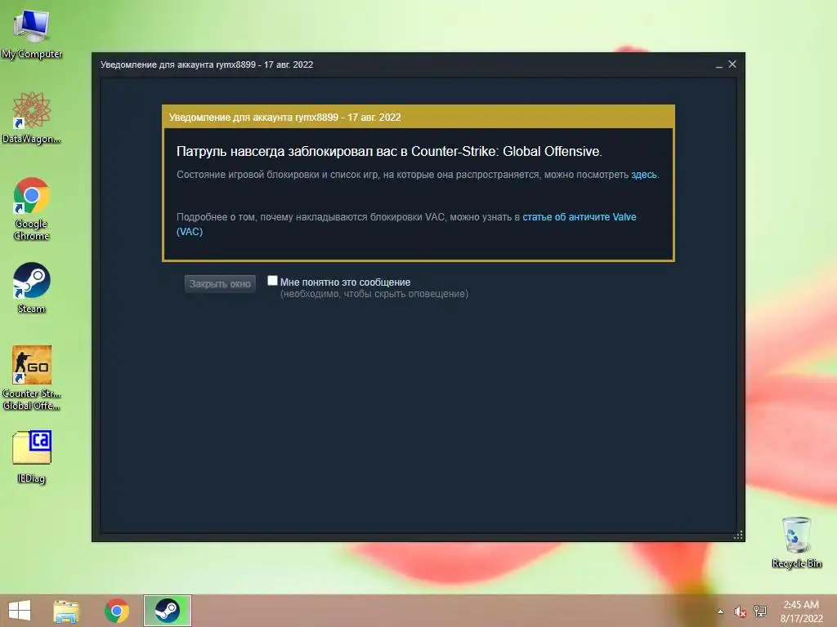Switch to Chrome in the taskbar
Viewport: 837px width, 627px height.
coord(117,611)
